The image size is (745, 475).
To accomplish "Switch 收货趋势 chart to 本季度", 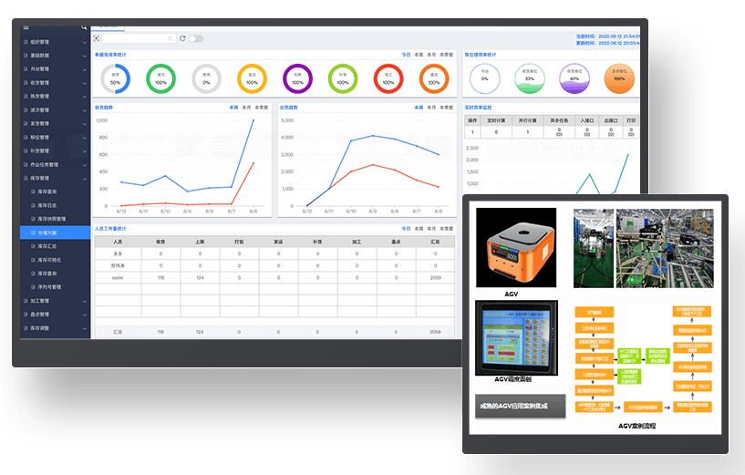I will point(261,107).
